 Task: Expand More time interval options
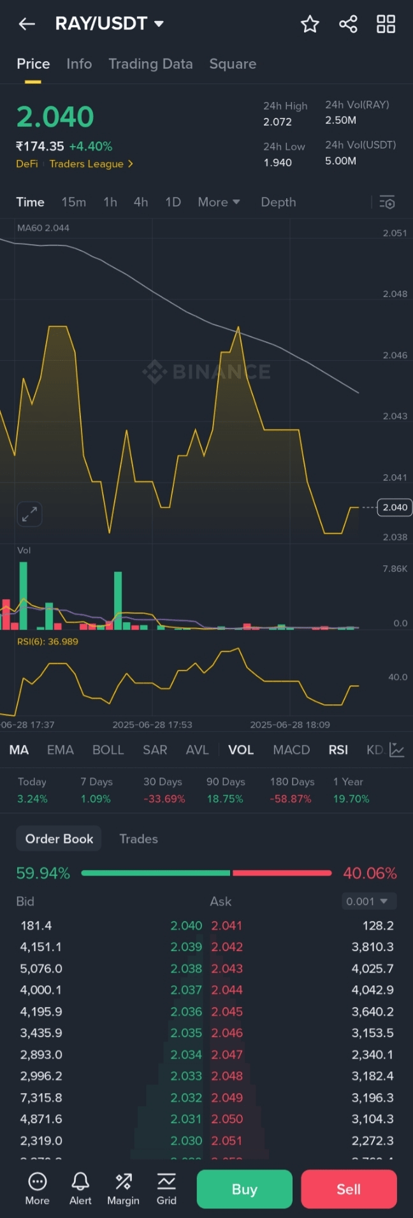coord(219,202)
